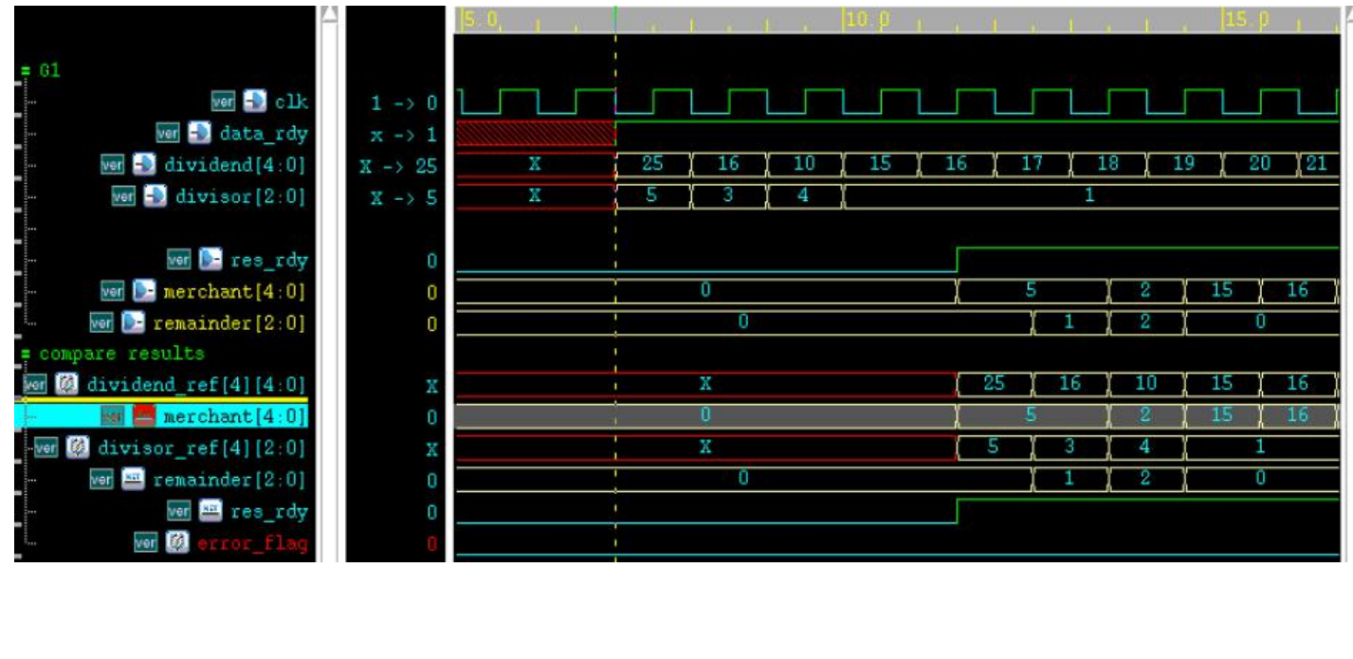The image size is (1353, 659).
Task: Click value 15 in G1 merchant waveform
Action: (x=1221, y=290)
